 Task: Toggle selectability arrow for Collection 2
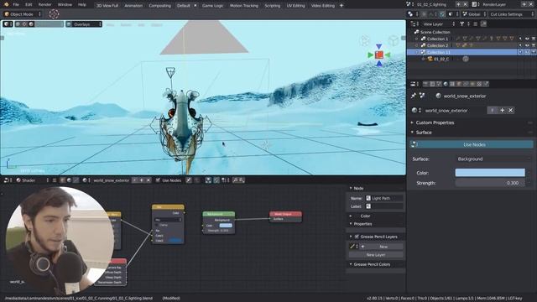pos(520,45)
